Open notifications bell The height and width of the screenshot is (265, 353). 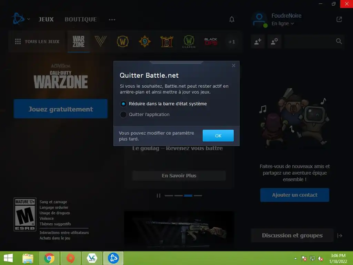232,19
